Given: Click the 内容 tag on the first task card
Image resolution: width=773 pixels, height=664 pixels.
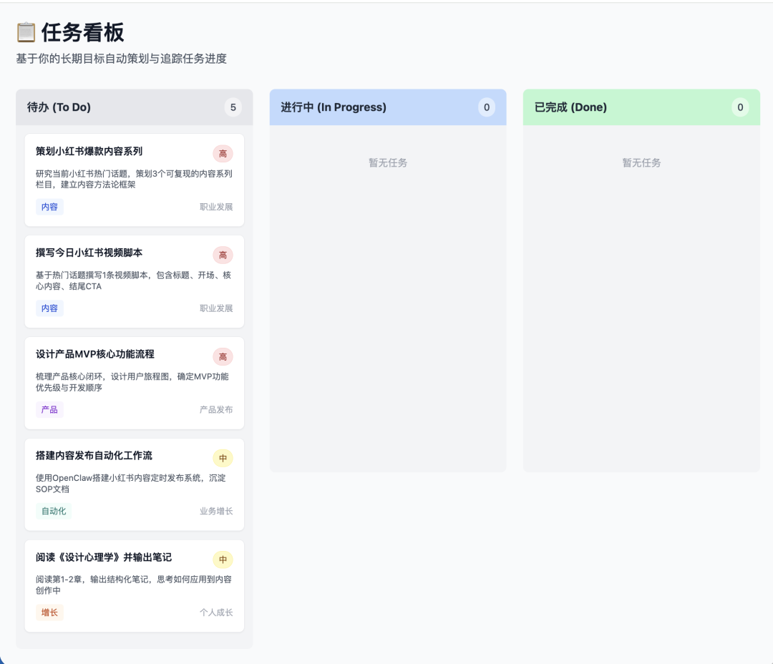Looking at the screenshot, I should click(49, 207).
